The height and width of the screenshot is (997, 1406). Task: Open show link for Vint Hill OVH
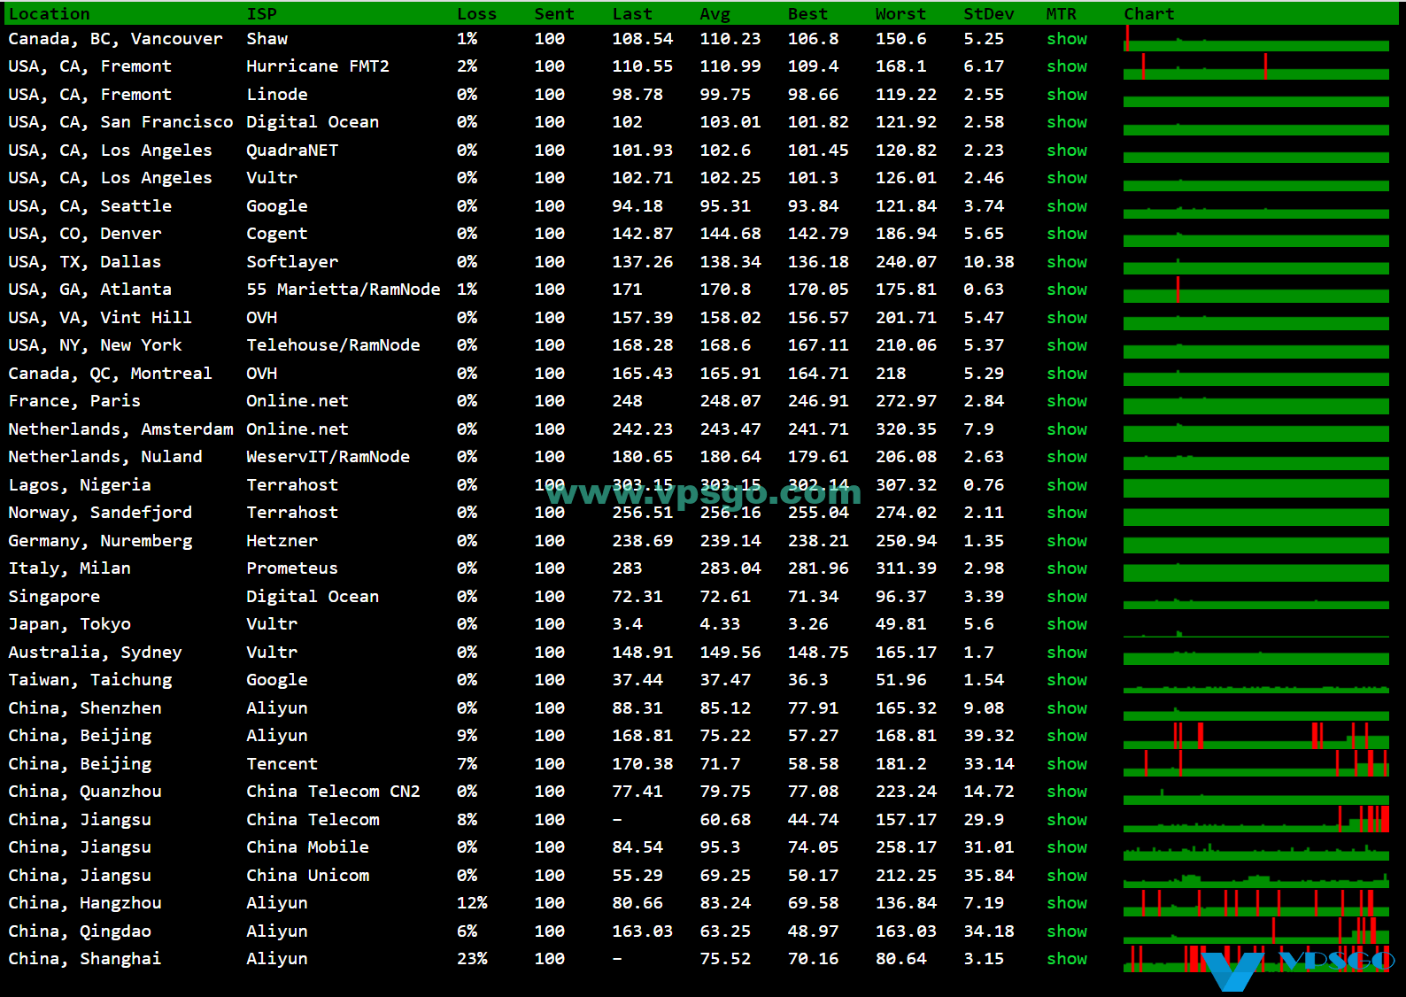1067,318
